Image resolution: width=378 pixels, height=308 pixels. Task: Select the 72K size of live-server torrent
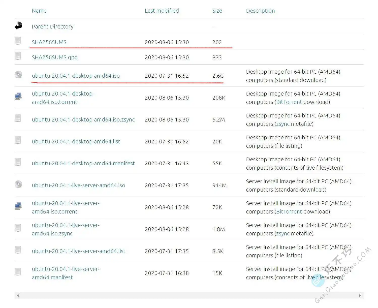point(217,207)
